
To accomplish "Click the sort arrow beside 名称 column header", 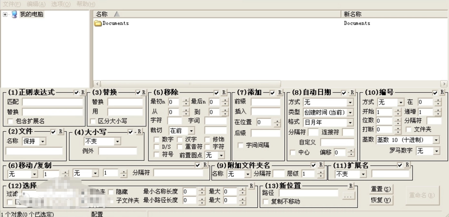I will point(117,14).
